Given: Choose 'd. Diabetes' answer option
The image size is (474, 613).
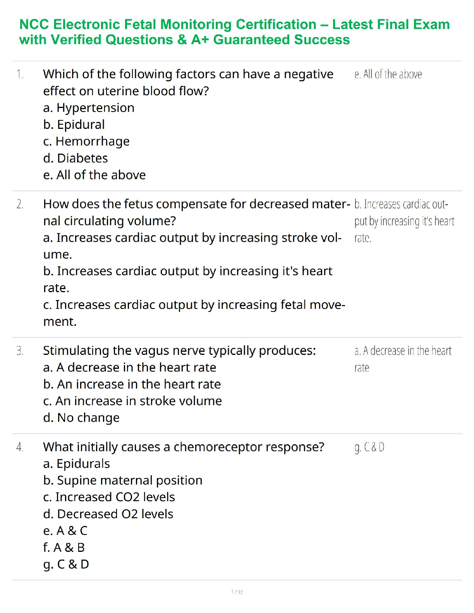Looking at the screenshot, I should click(76, 158).
